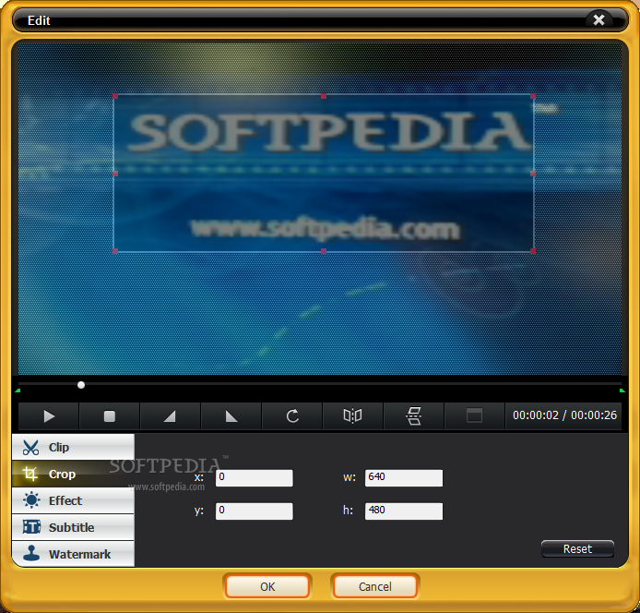
Task: Click the top-right crop handle
Action: [533, 96]
